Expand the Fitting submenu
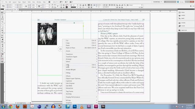This screenshot has width=195, height=109. pyautogui.click(x=80, y=73)
